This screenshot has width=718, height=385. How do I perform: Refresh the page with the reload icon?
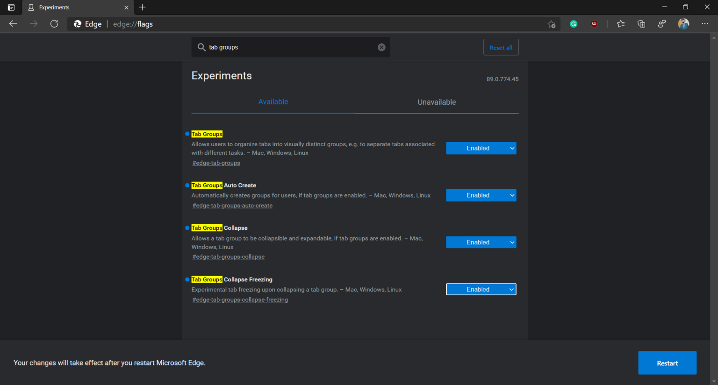pyautogui.click(x=54, y=24)
